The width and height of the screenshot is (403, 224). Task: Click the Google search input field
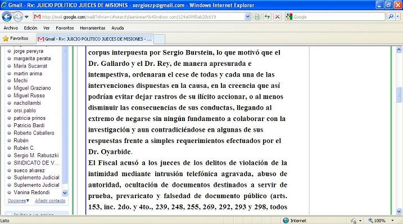click(x=338, y=17)
